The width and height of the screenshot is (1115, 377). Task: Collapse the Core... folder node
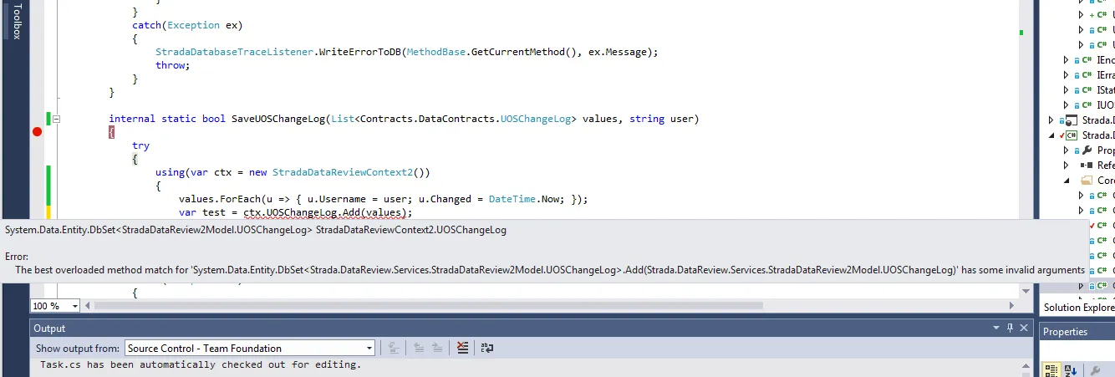(1066, 181)
